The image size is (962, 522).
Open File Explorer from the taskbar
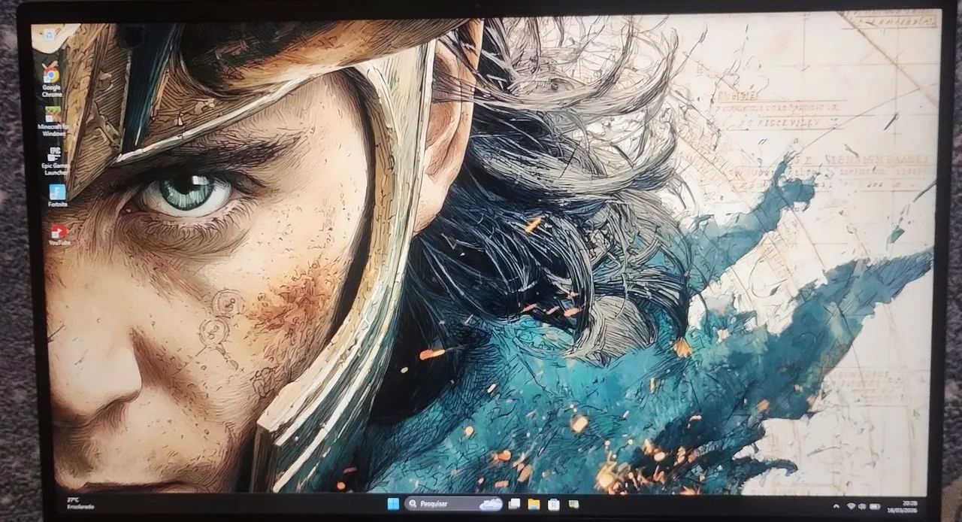(534, 503)
